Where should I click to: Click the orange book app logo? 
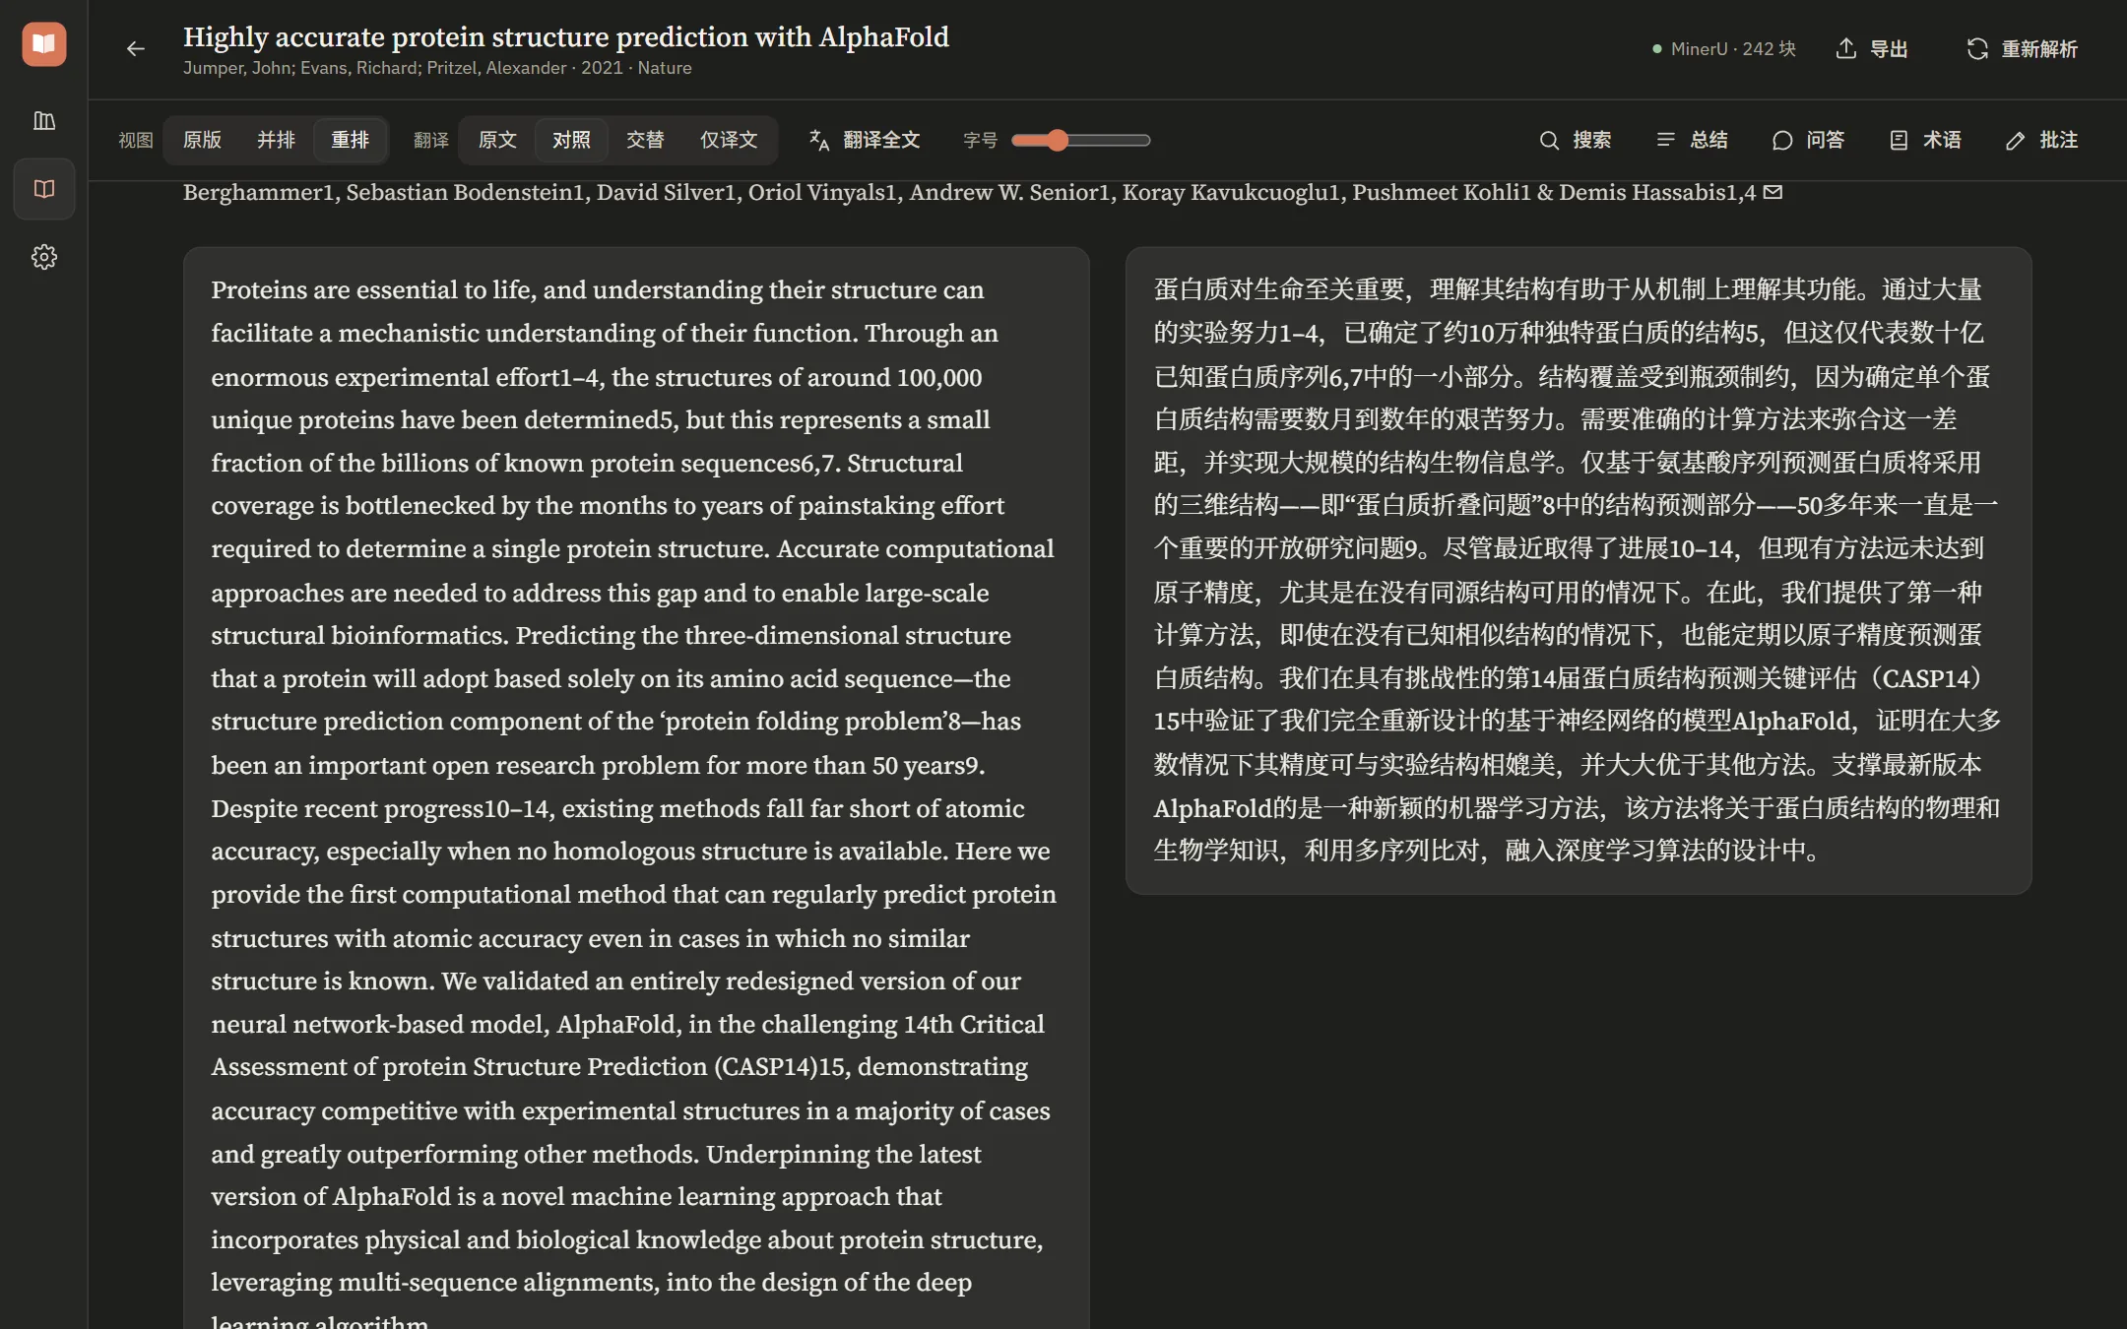coord(44,44)
